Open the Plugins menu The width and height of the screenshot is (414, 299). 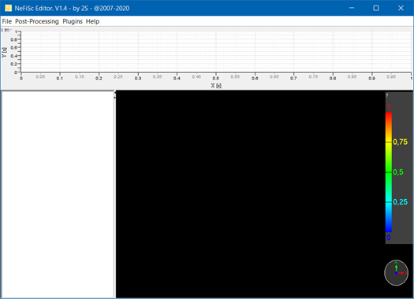tap(73, 21)
